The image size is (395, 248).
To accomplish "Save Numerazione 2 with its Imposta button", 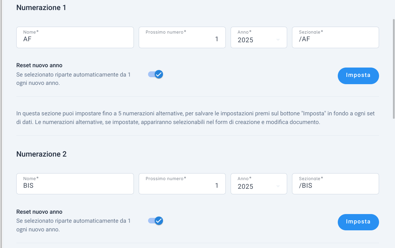I will point(358,222).
